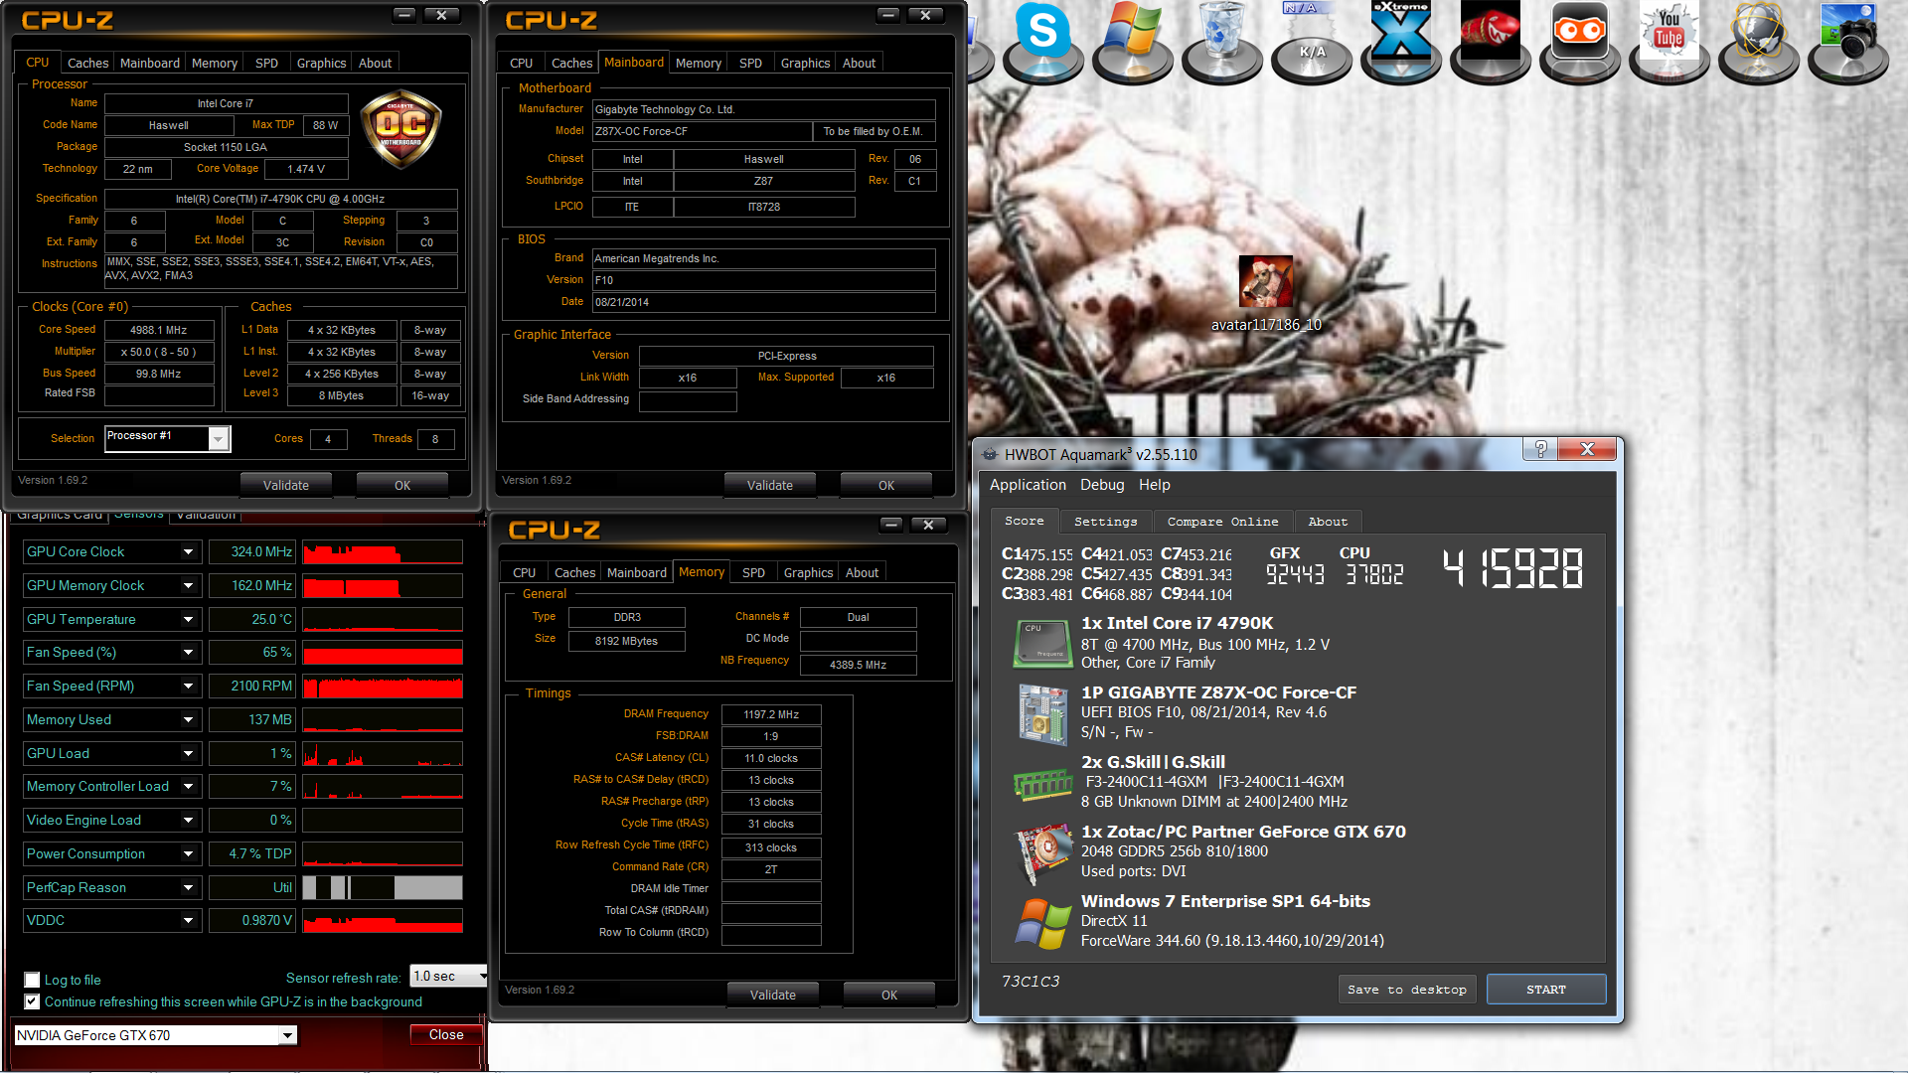Open the NVIDIA GeForce GTX 670 device dropdown
Screen dimensions: 1908x1073
(x=287, y=1035)
